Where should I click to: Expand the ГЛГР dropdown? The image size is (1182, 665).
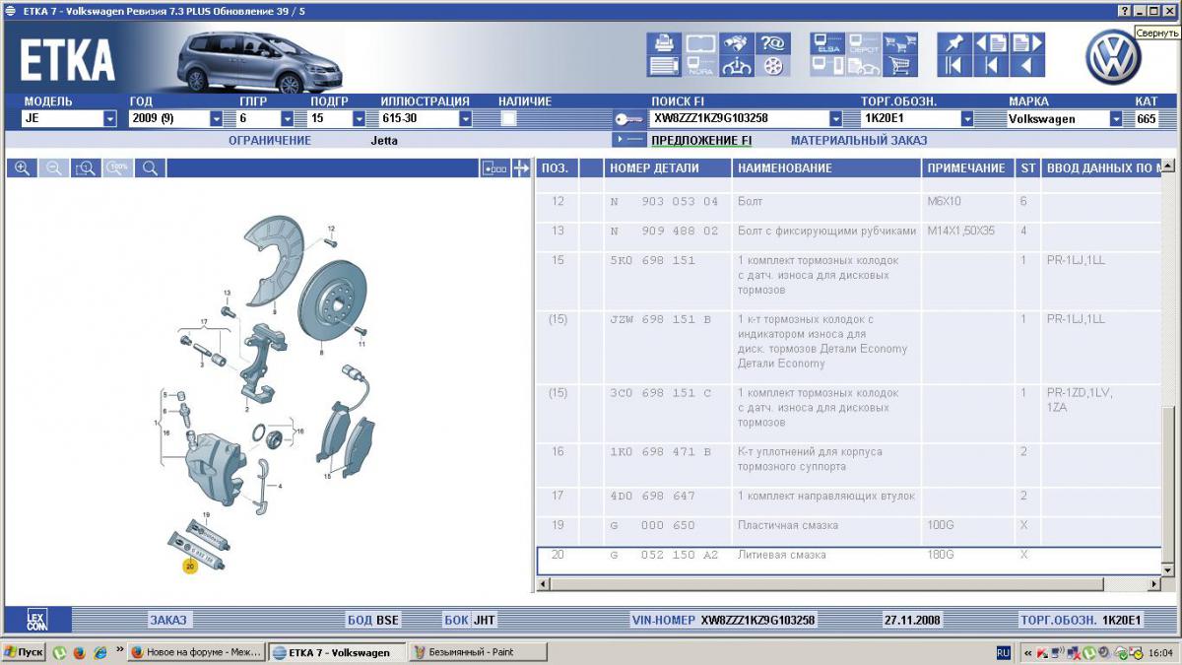[x=288, y=118]
